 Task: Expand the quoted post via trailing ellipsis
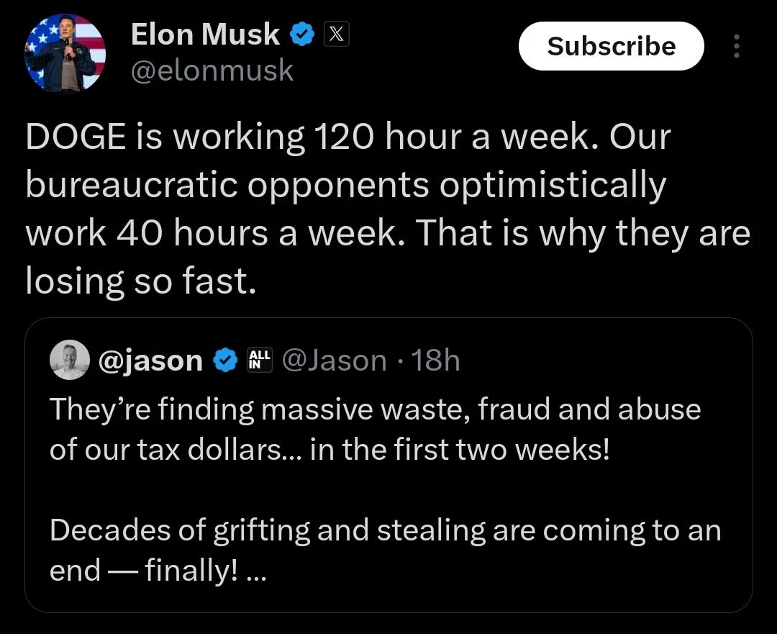(x=257, y=571)
